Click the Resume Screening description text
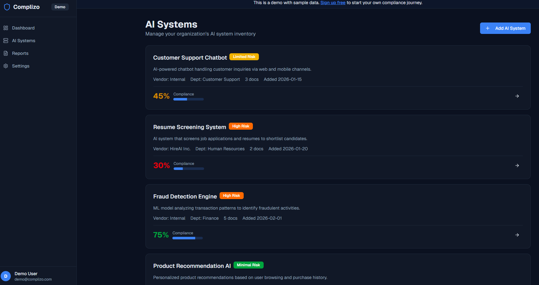 230,139
